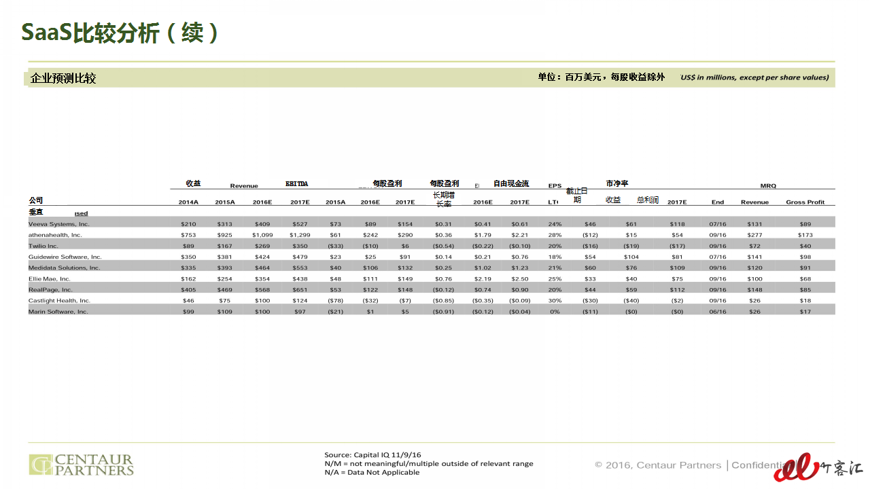Select the N/M = not meaningful footnote
870x489 pixels.
coord(429,464)
